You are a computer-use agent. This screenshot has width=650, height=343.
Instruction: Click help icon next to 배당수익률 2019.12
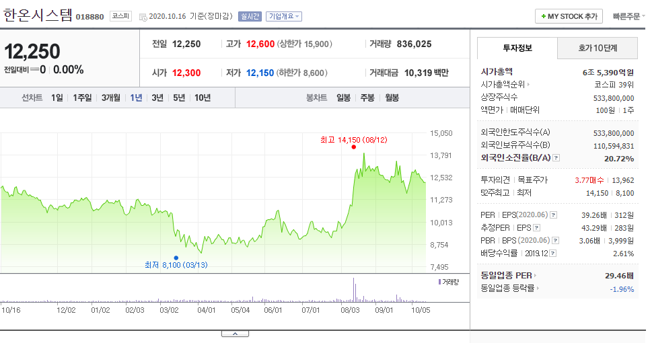(x=552, y=254)
